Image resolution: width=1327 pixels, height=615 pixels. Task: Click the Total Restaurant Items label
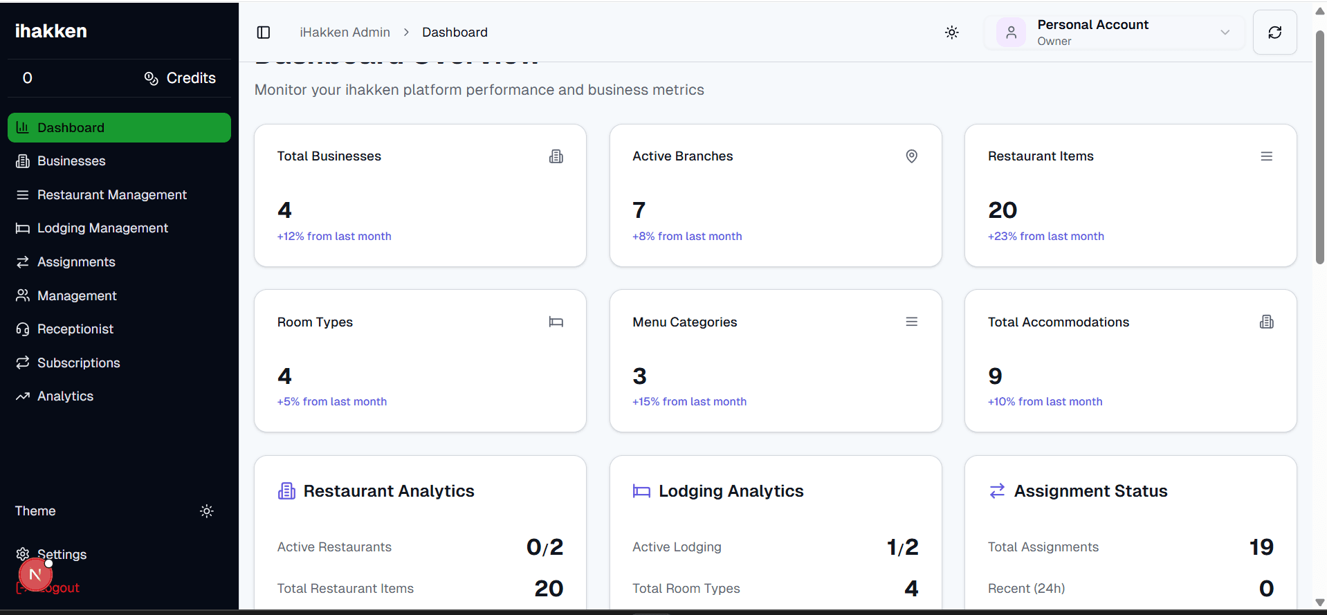pos(345,589)
